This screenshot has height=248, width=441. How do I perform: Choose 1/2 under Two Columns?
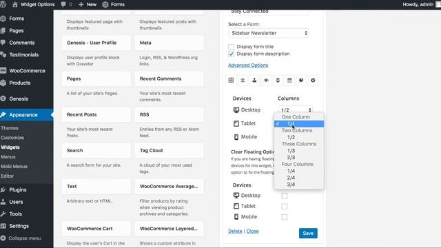tap(299, 137)
